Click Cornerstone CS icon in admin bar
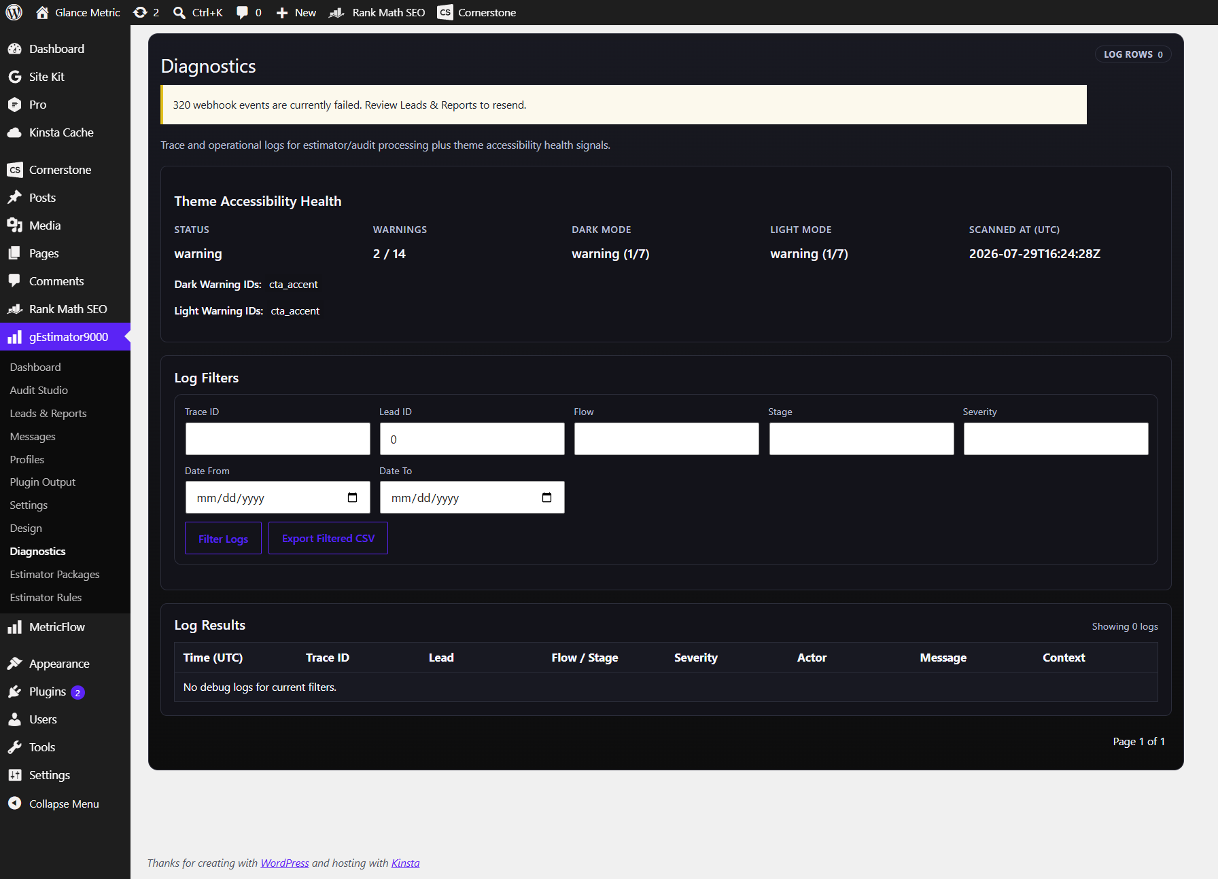The height and width of the screenshot is (879, 1218). (x=445, y=12)
